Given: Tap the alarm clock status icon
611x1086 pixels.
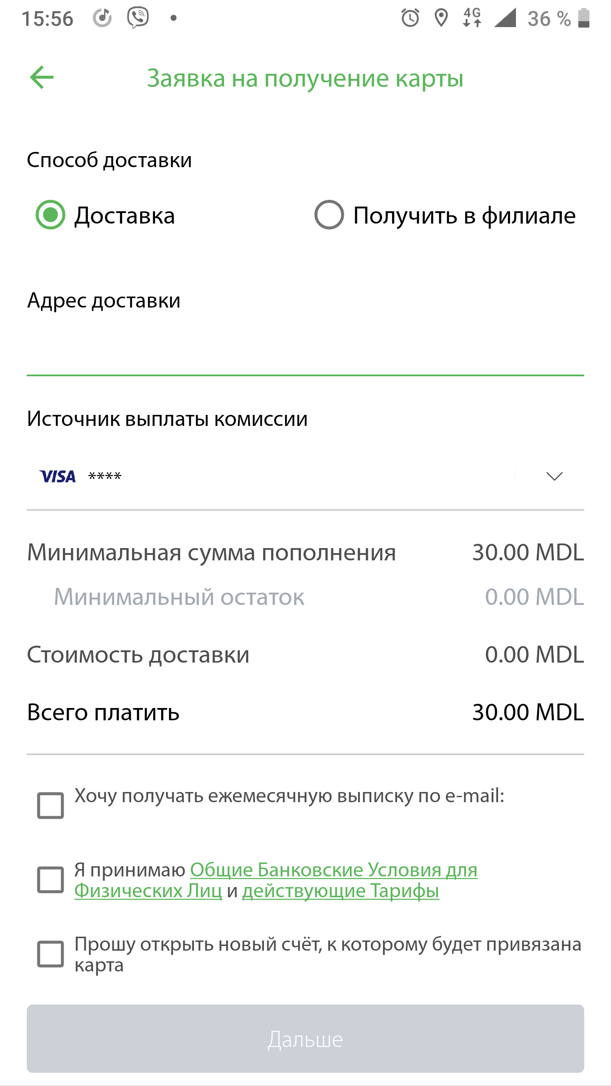Looking at the screenshot, I should (x=410, y=18).
